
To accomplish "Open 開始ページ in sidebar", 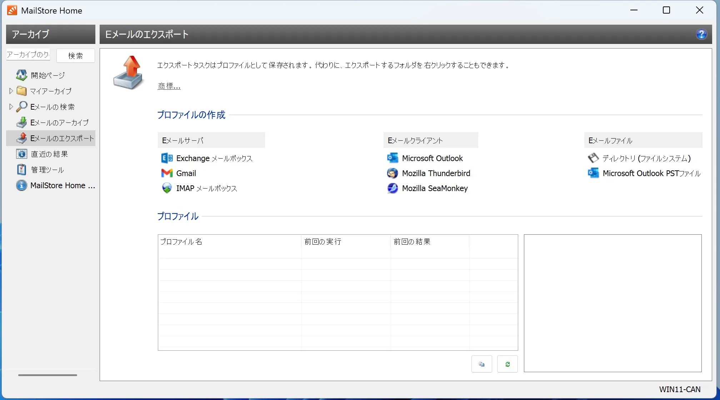I will coord(47,75).
